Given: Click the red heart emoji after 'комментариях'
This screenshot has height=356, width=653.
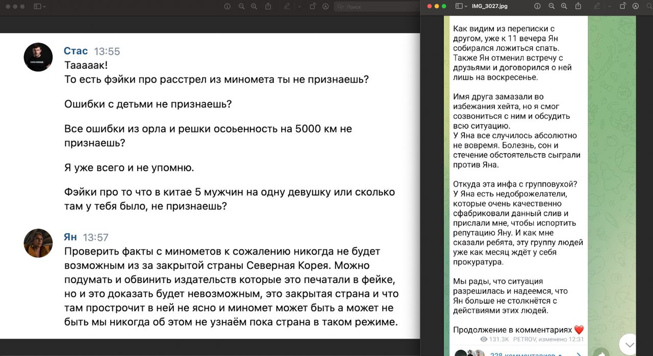Looking at the screenshot, I should pyautogui.click(x=579, y=330).
